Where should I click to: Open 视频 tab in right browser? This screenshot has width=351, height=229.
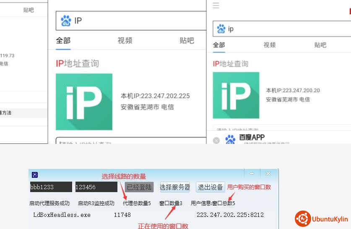pyautogui.click(x=269, y=45)
